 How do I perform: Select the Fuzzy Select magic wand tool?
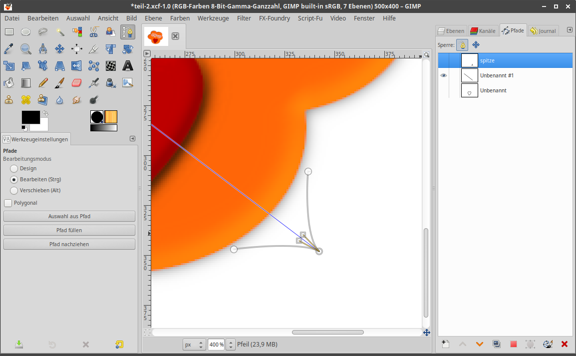point(60,32)
